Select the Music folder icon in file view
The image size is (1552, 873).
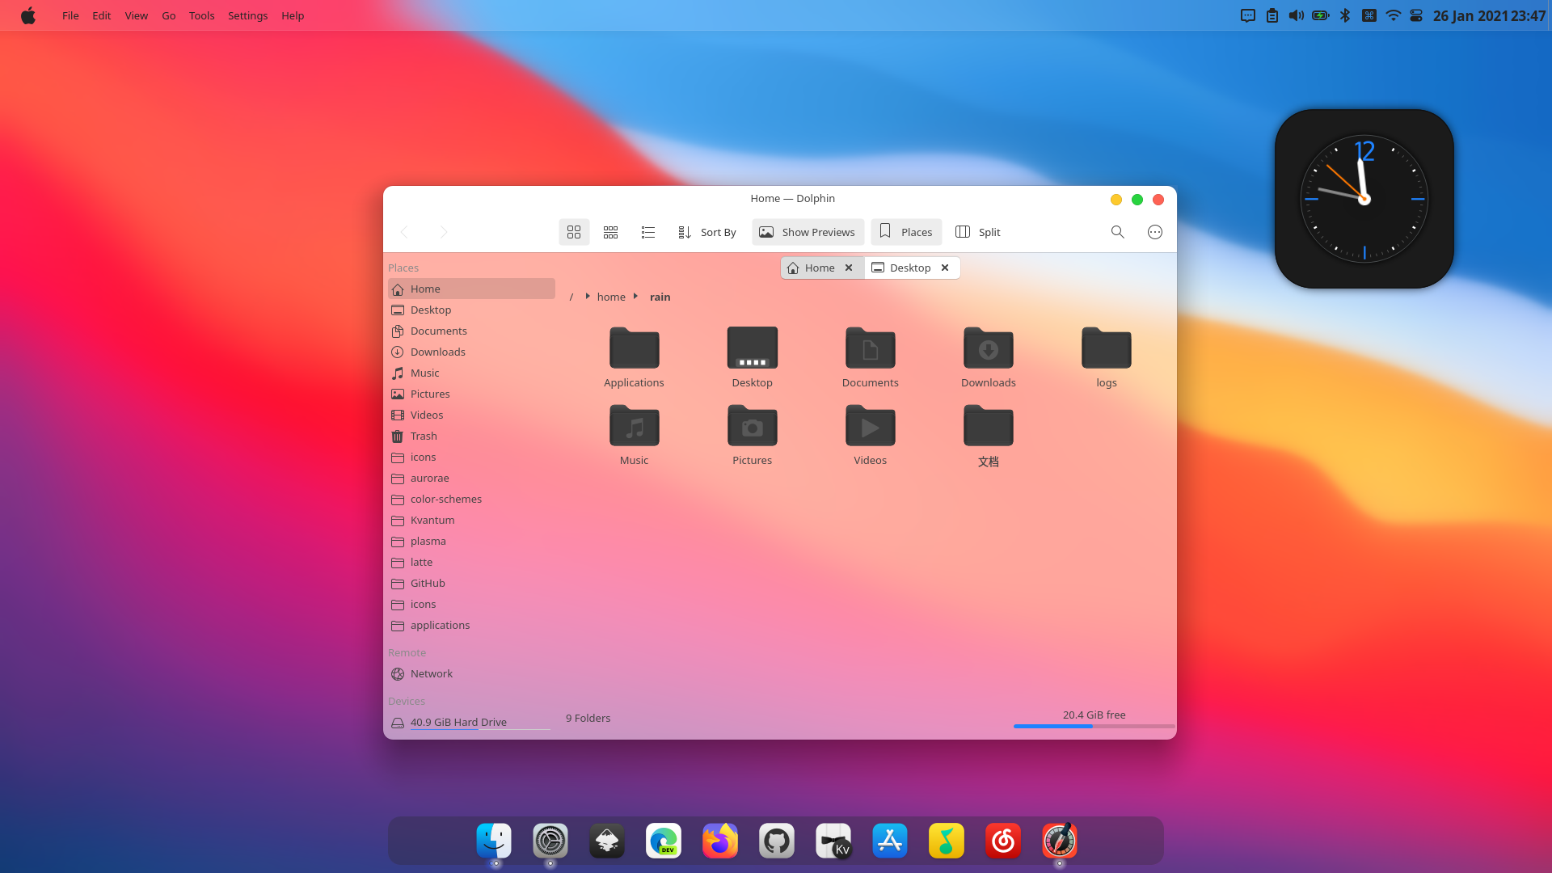(x=635, y=425)
